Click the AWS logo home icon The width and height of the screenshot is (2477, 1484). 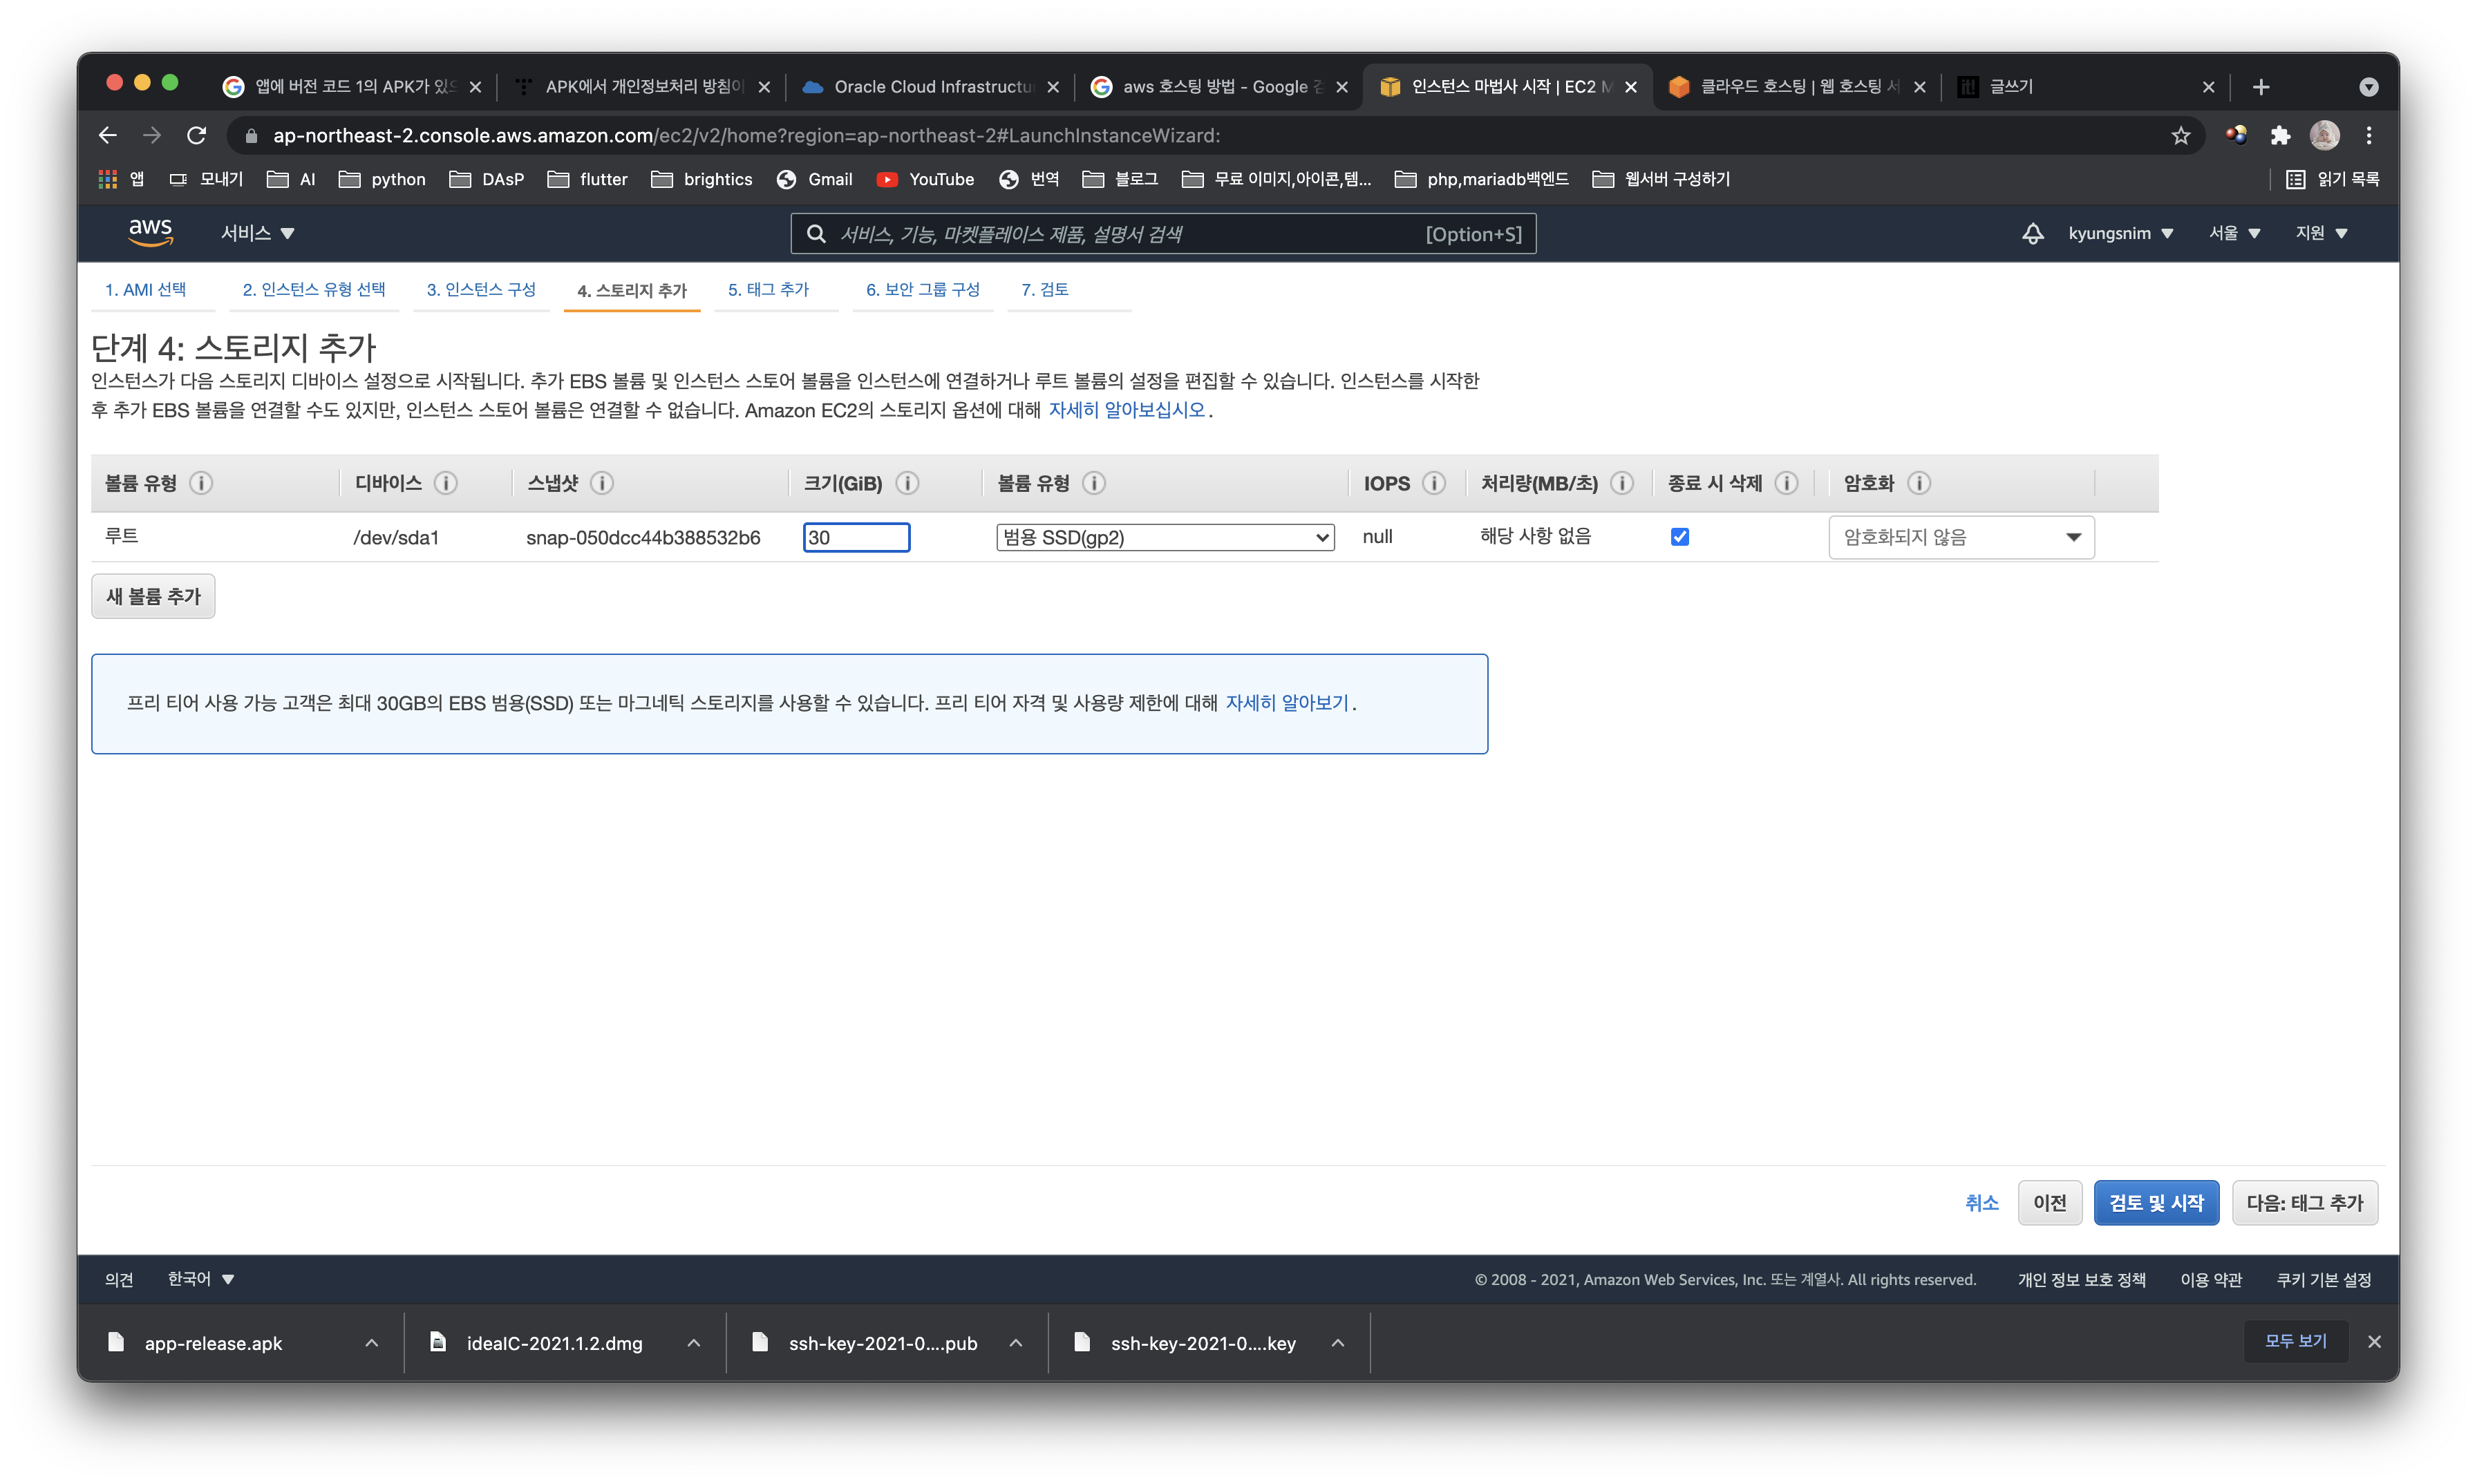point(150,232)
